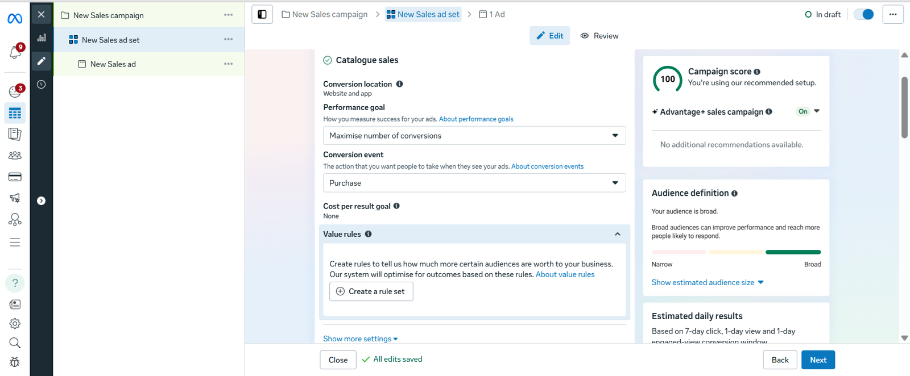This screenshot has width=910, height=376.
Task: Open the search magnifier icon
Action: [x=15, y=342]
